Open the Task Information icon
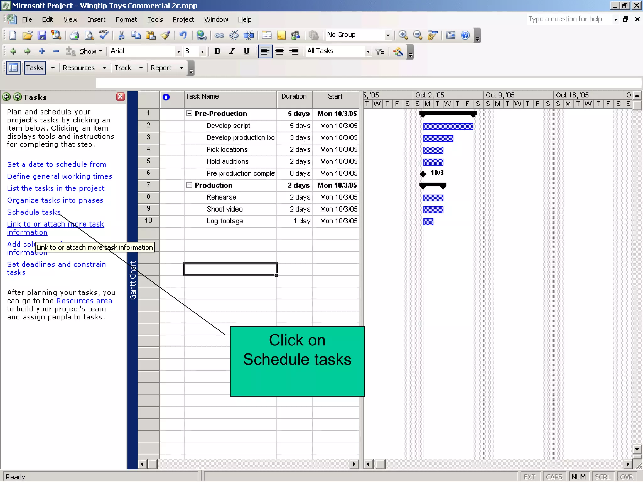 pyautogui.click(x=267, y=35)
